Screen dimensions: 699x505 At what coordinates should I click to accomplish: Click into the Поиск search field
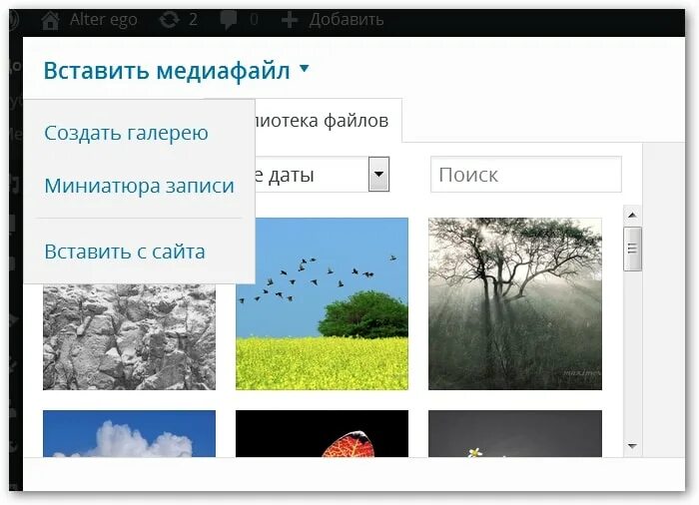coord(526,175)
